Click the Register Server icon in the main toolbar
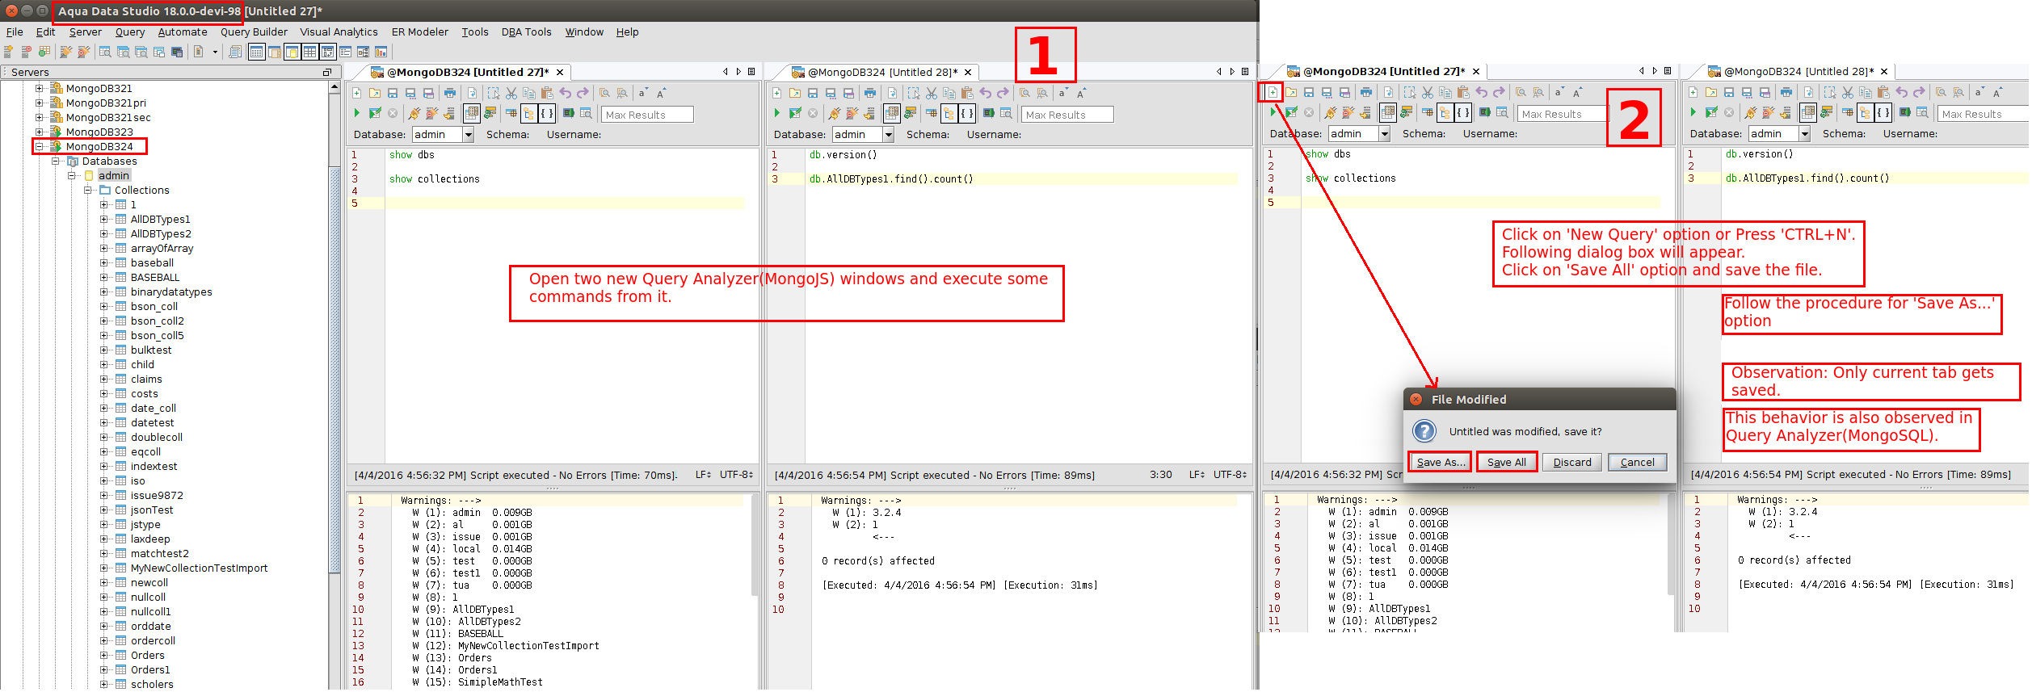The image size is (2032, 692). 8,52
